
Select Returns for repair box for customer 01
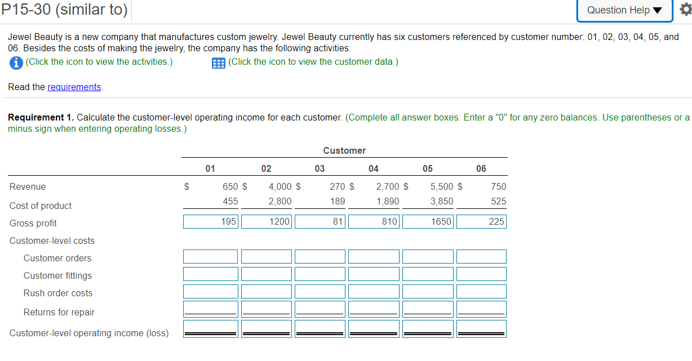pos(210,309)
